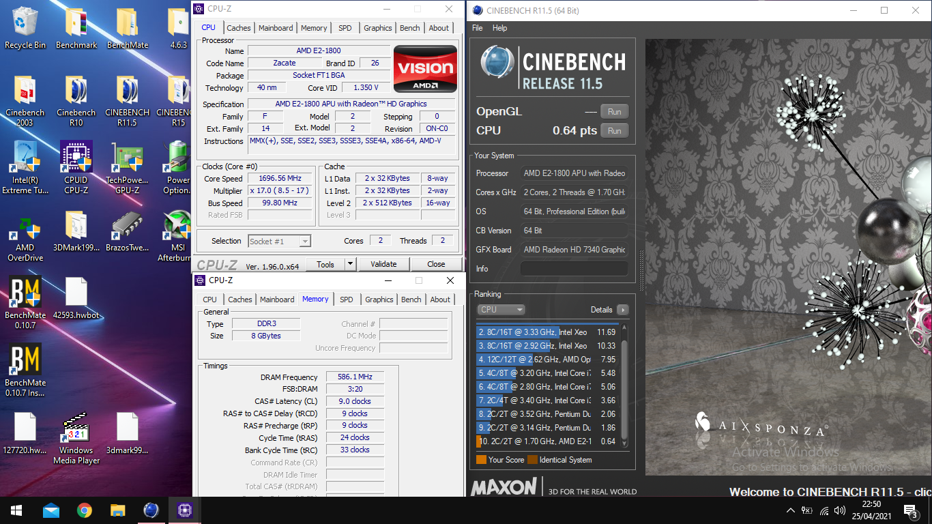The height and width of the screenshot is (524, 932).
Task: Launch the CINEBENCH R11.5 desktop shortcut
Action: 128,101
